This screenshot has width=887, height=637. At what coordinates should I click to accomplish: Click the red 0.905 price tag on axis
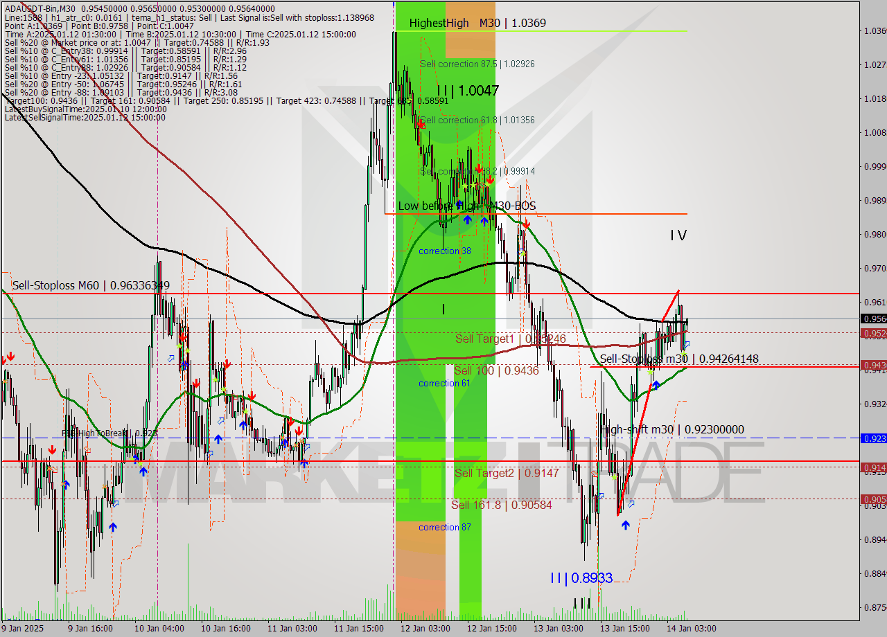point(873,499)
